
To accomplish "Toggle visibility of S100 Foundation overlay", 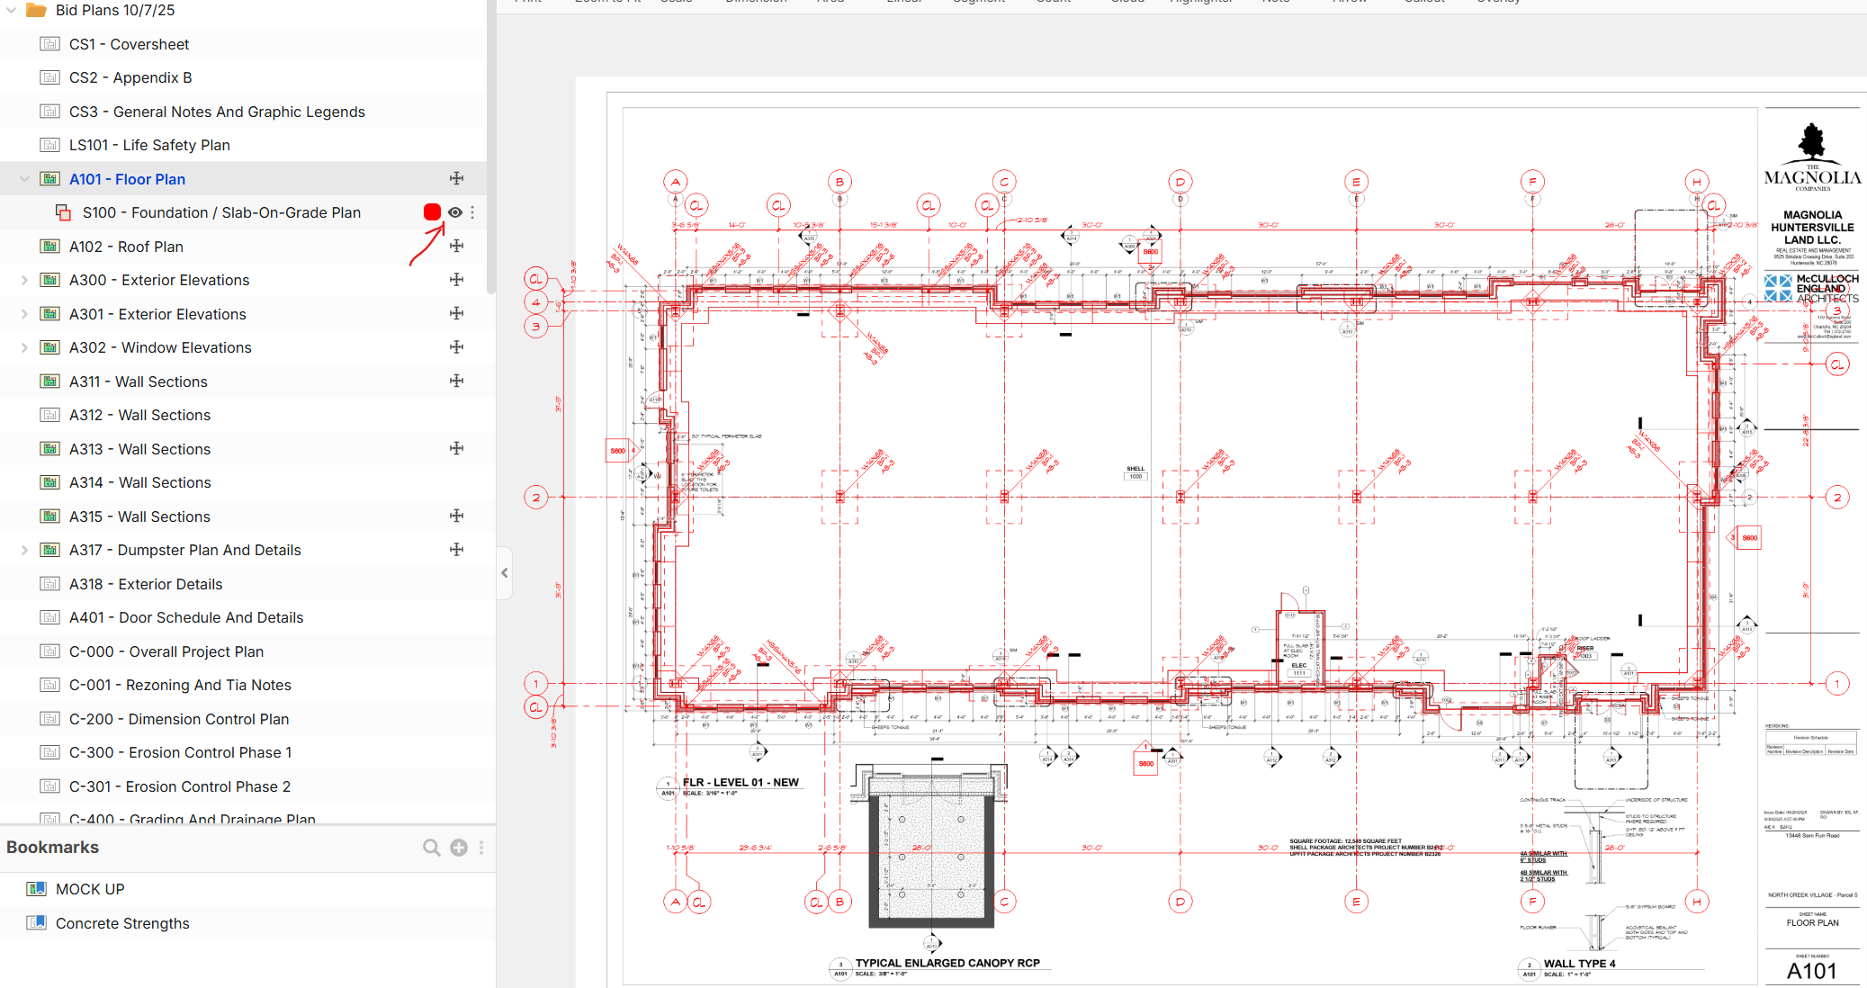I will pyautogui.click(x=455, y=212).
